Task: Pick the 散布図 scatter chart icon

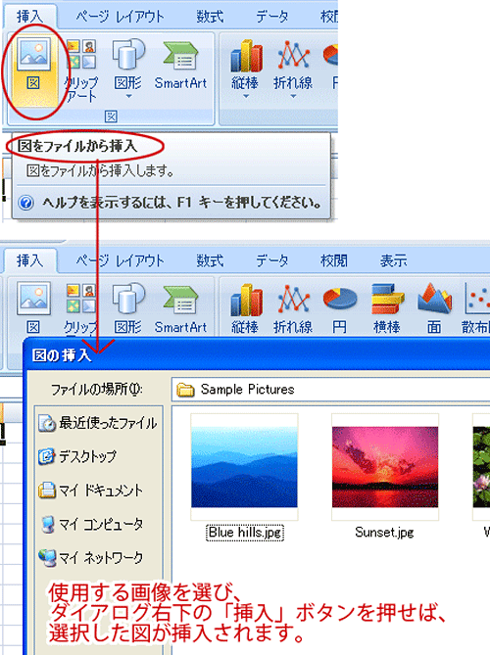Action: [475, 307]
